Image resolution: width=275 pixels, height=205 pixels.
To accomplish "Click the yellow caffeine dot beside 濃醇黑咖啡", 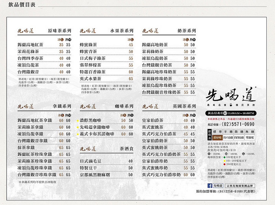I will (78, 121).
